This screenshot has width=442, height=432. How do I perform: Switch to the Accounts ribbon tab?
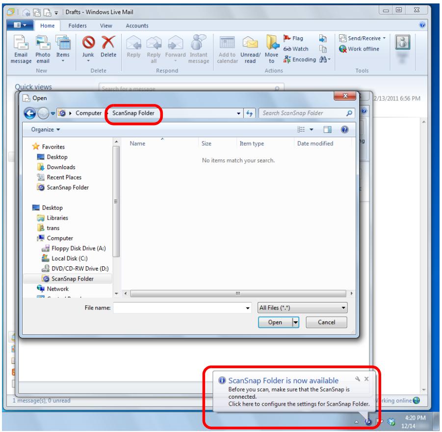(137, 25)
